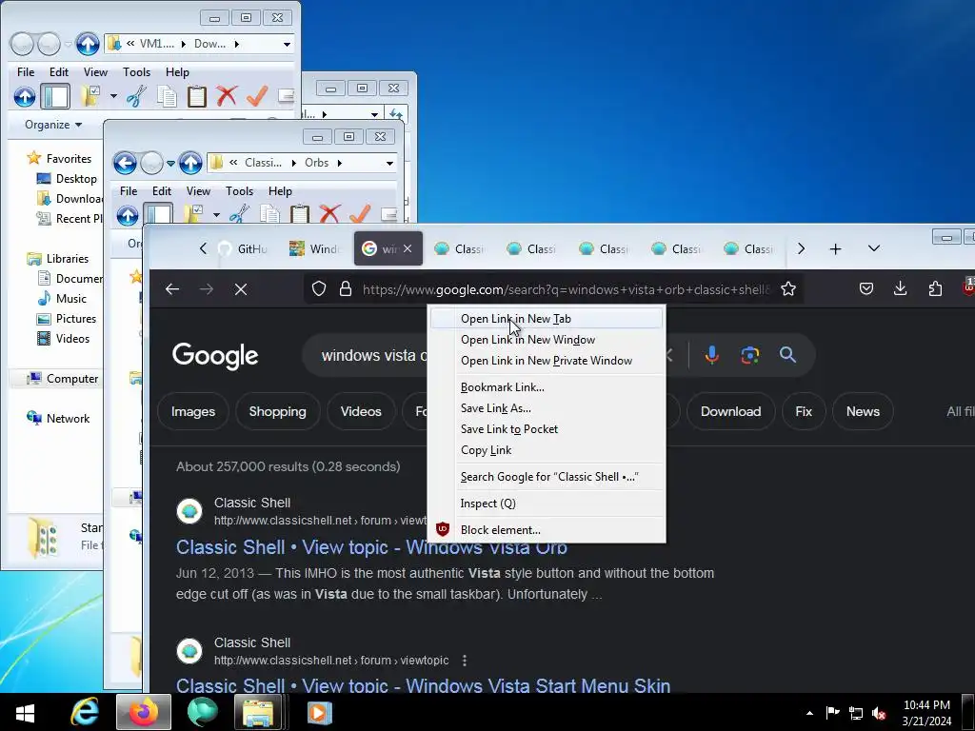The width and height of the screenshot is (975, 731).
Task: Click Google Lens camera icon
Action: (750, 355)
